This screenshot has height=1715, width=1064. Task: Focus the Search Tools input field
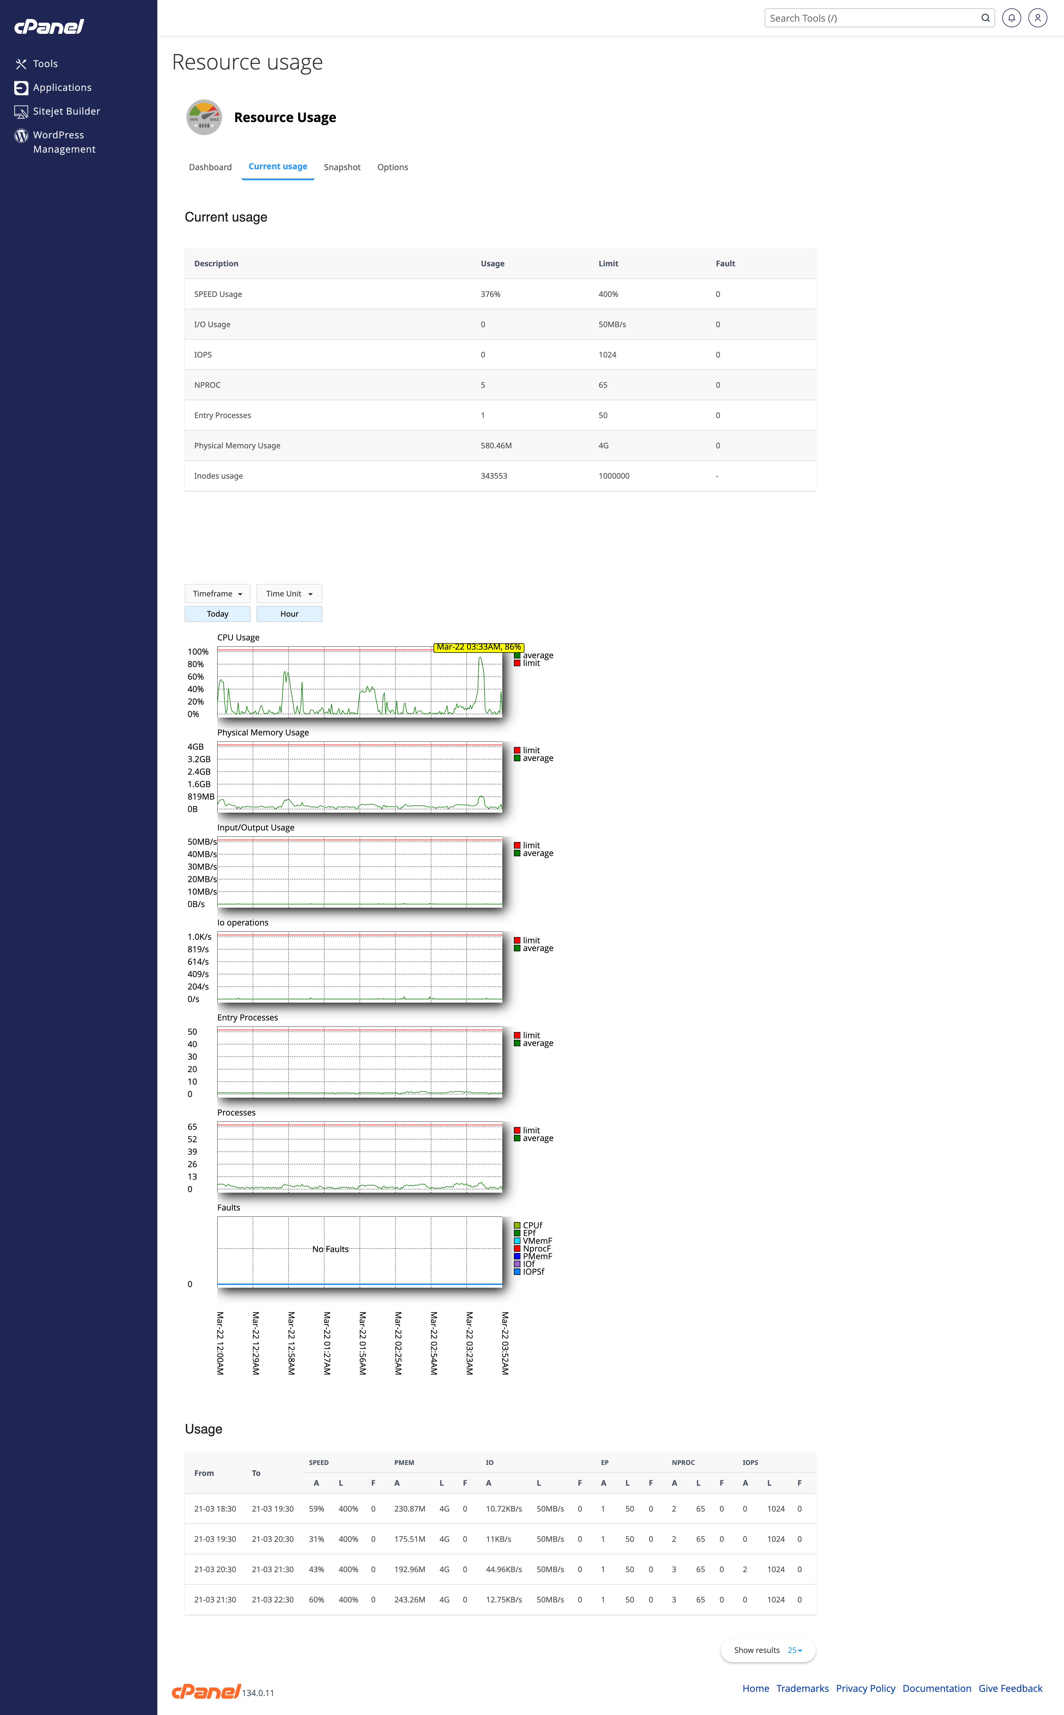[x=873, y=18]
